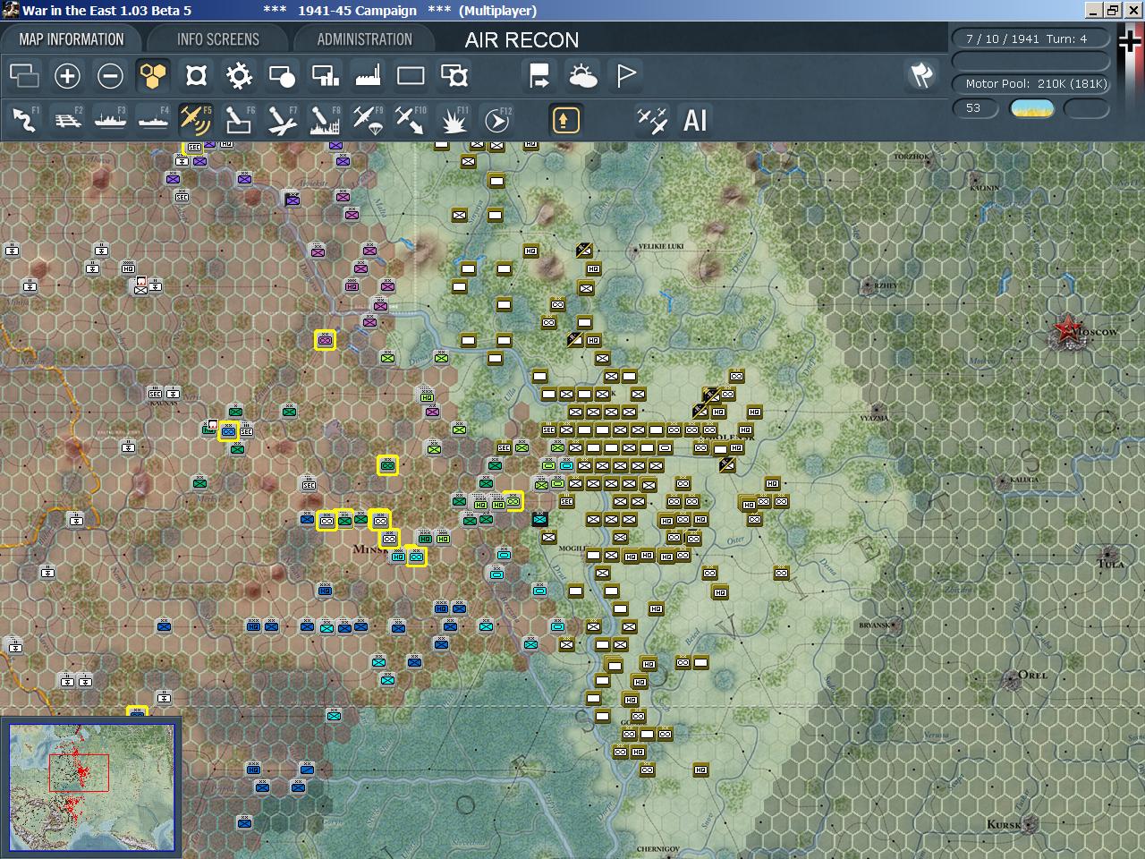Screen dimensions: 1145x859
Task: Open the ADMINISTRATION tab
Action: 364,39
